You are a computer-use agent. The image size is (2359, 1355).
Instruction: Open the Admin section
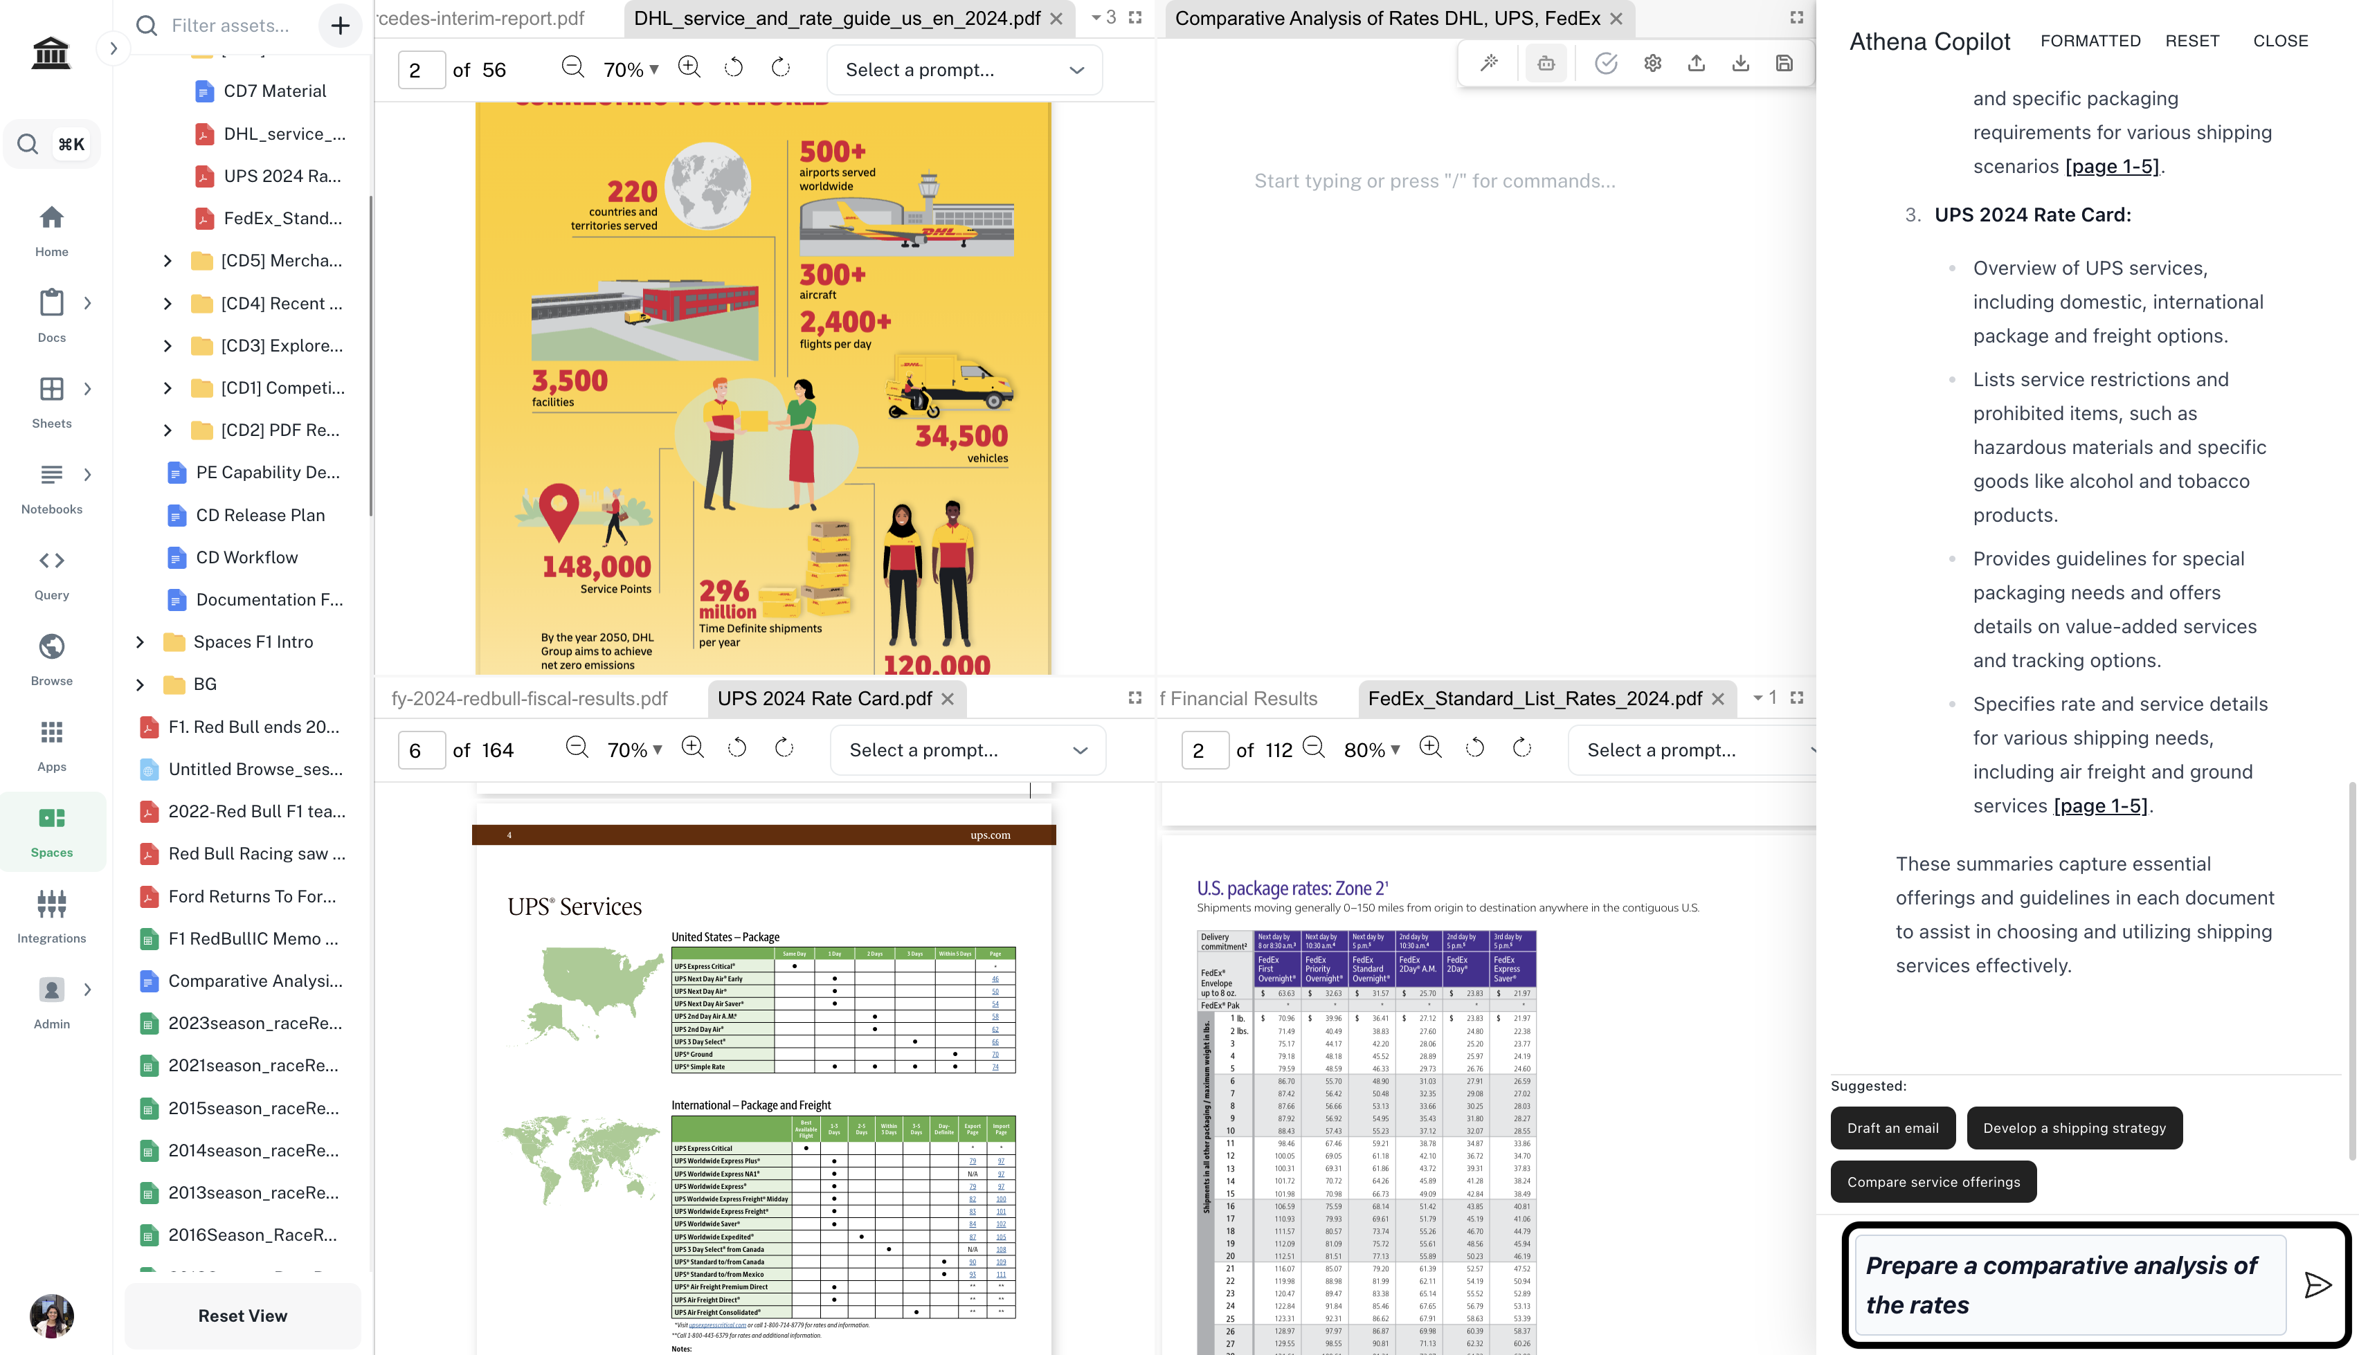click(x=51, y=1002)
